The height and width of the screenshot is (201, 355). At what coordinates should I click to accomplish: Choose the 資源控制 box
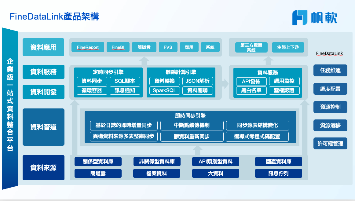[x=330, y=107]
